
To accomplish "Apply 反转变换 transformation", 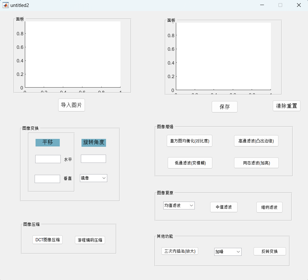I will point(270,251).
